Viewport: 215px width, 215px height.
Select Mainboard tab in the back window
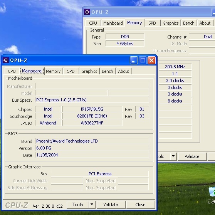(x=113, y=23)
